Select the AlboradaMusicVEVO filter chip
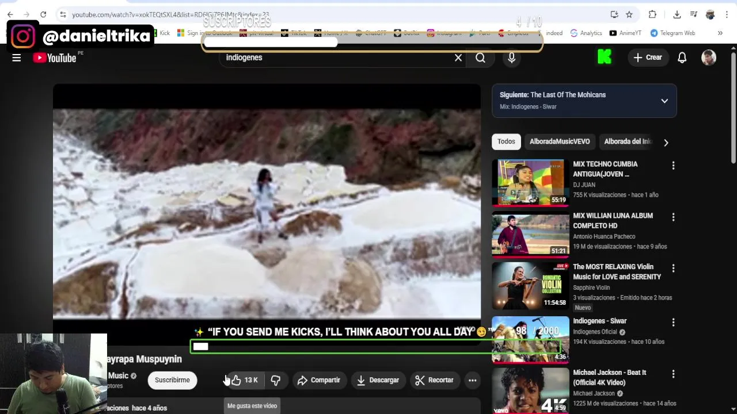Image resolution: width=737 pixels, height=414 pixels. coord(560,141)
